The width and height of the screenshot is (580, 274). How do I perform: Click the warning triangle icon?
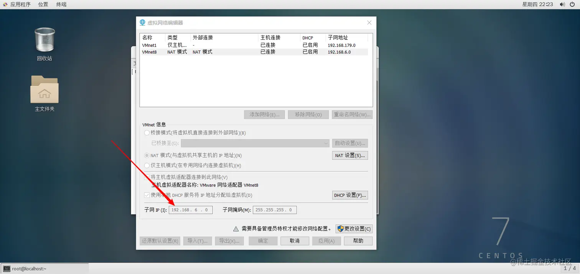click(236, 229)
